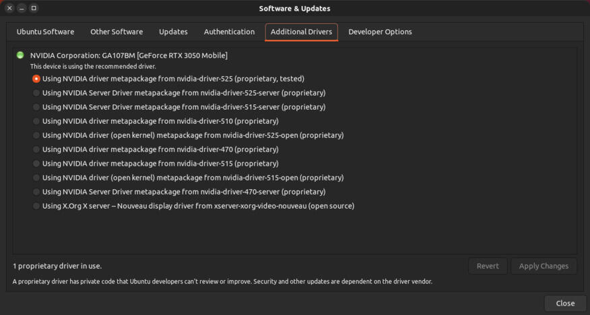590x315 pixels.
Task: Click the Apply Changes button
Action: pyautogui.click(x=544, y=266)
